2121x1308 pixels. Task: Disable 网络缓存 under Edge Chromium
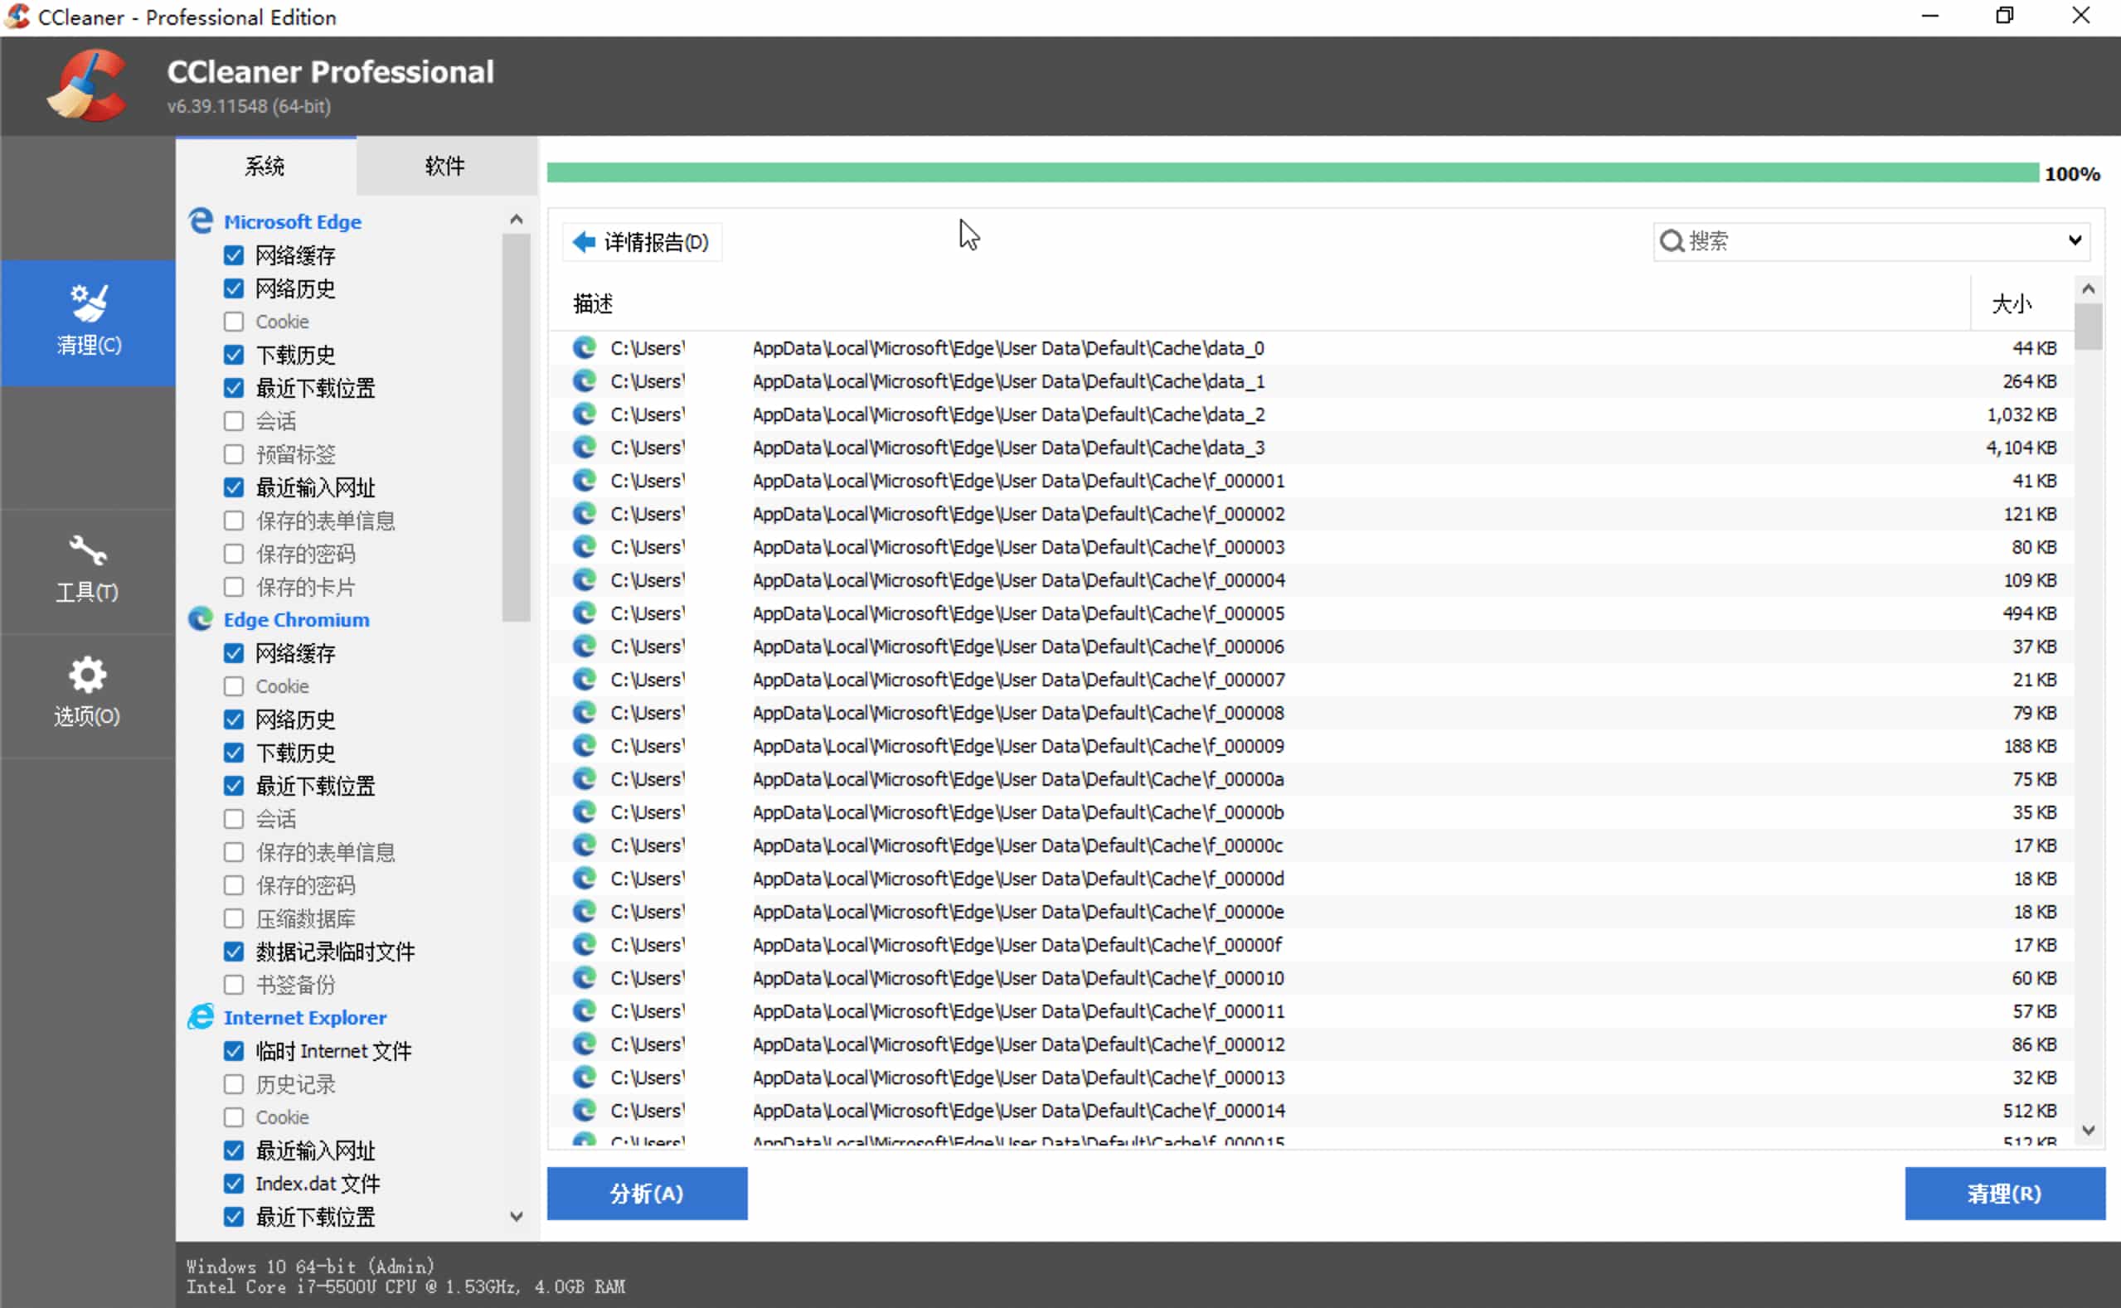click(x=234, y=653)
